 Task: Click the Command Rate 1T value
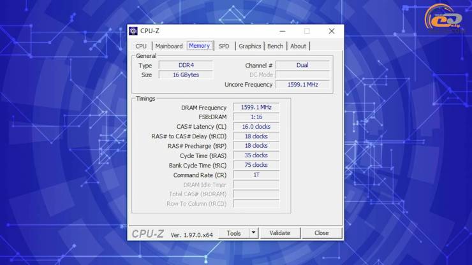point(256,175)
